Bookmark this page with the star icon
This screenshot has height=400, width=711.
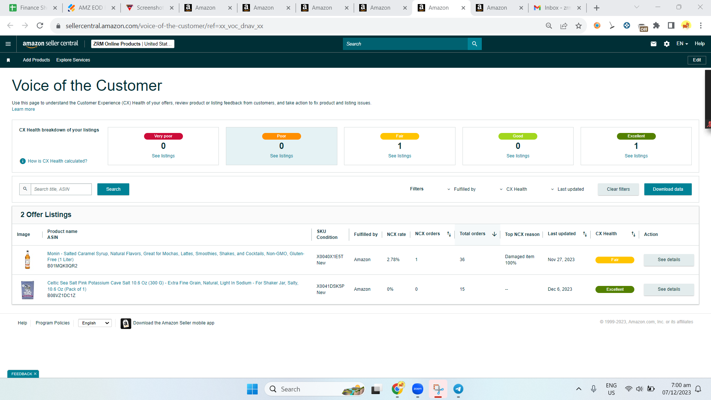tap(578, 26)
